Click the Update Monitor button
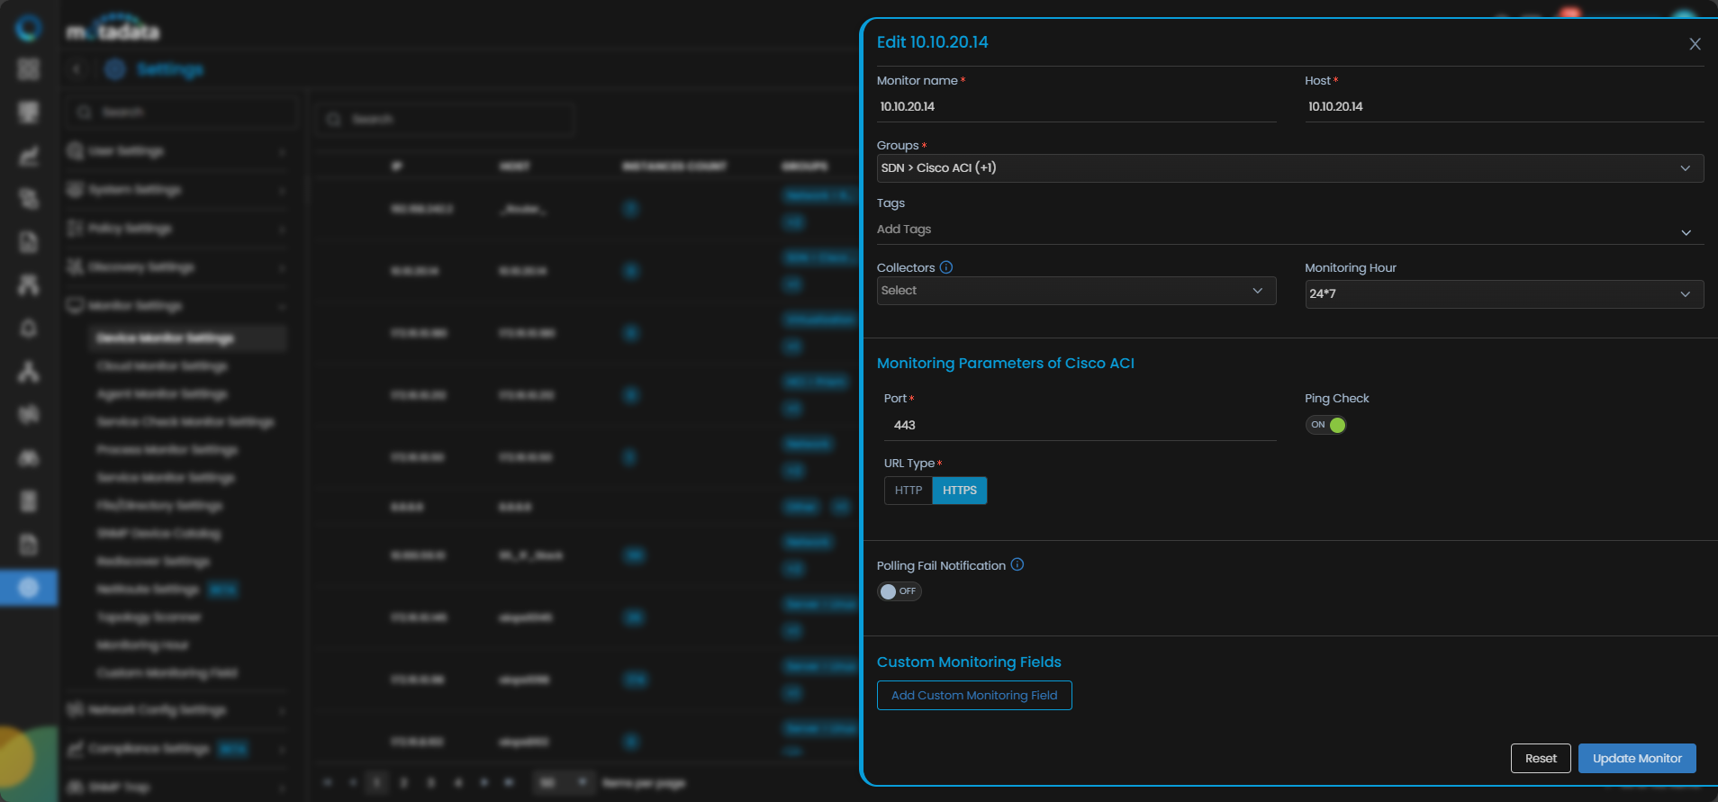Viewport: 1718px width, 802px height. tap(1637, 758)
